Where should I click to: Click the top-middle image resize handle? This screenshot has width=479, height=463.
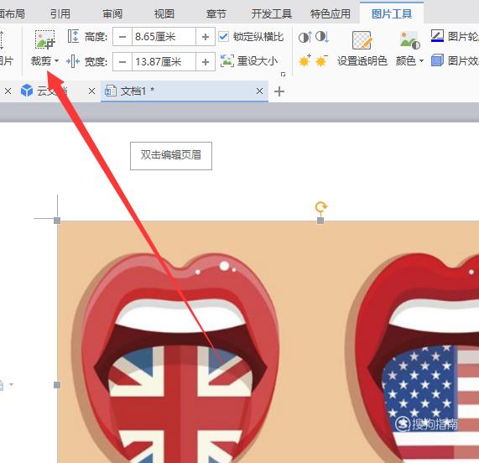tap(320, 221)
